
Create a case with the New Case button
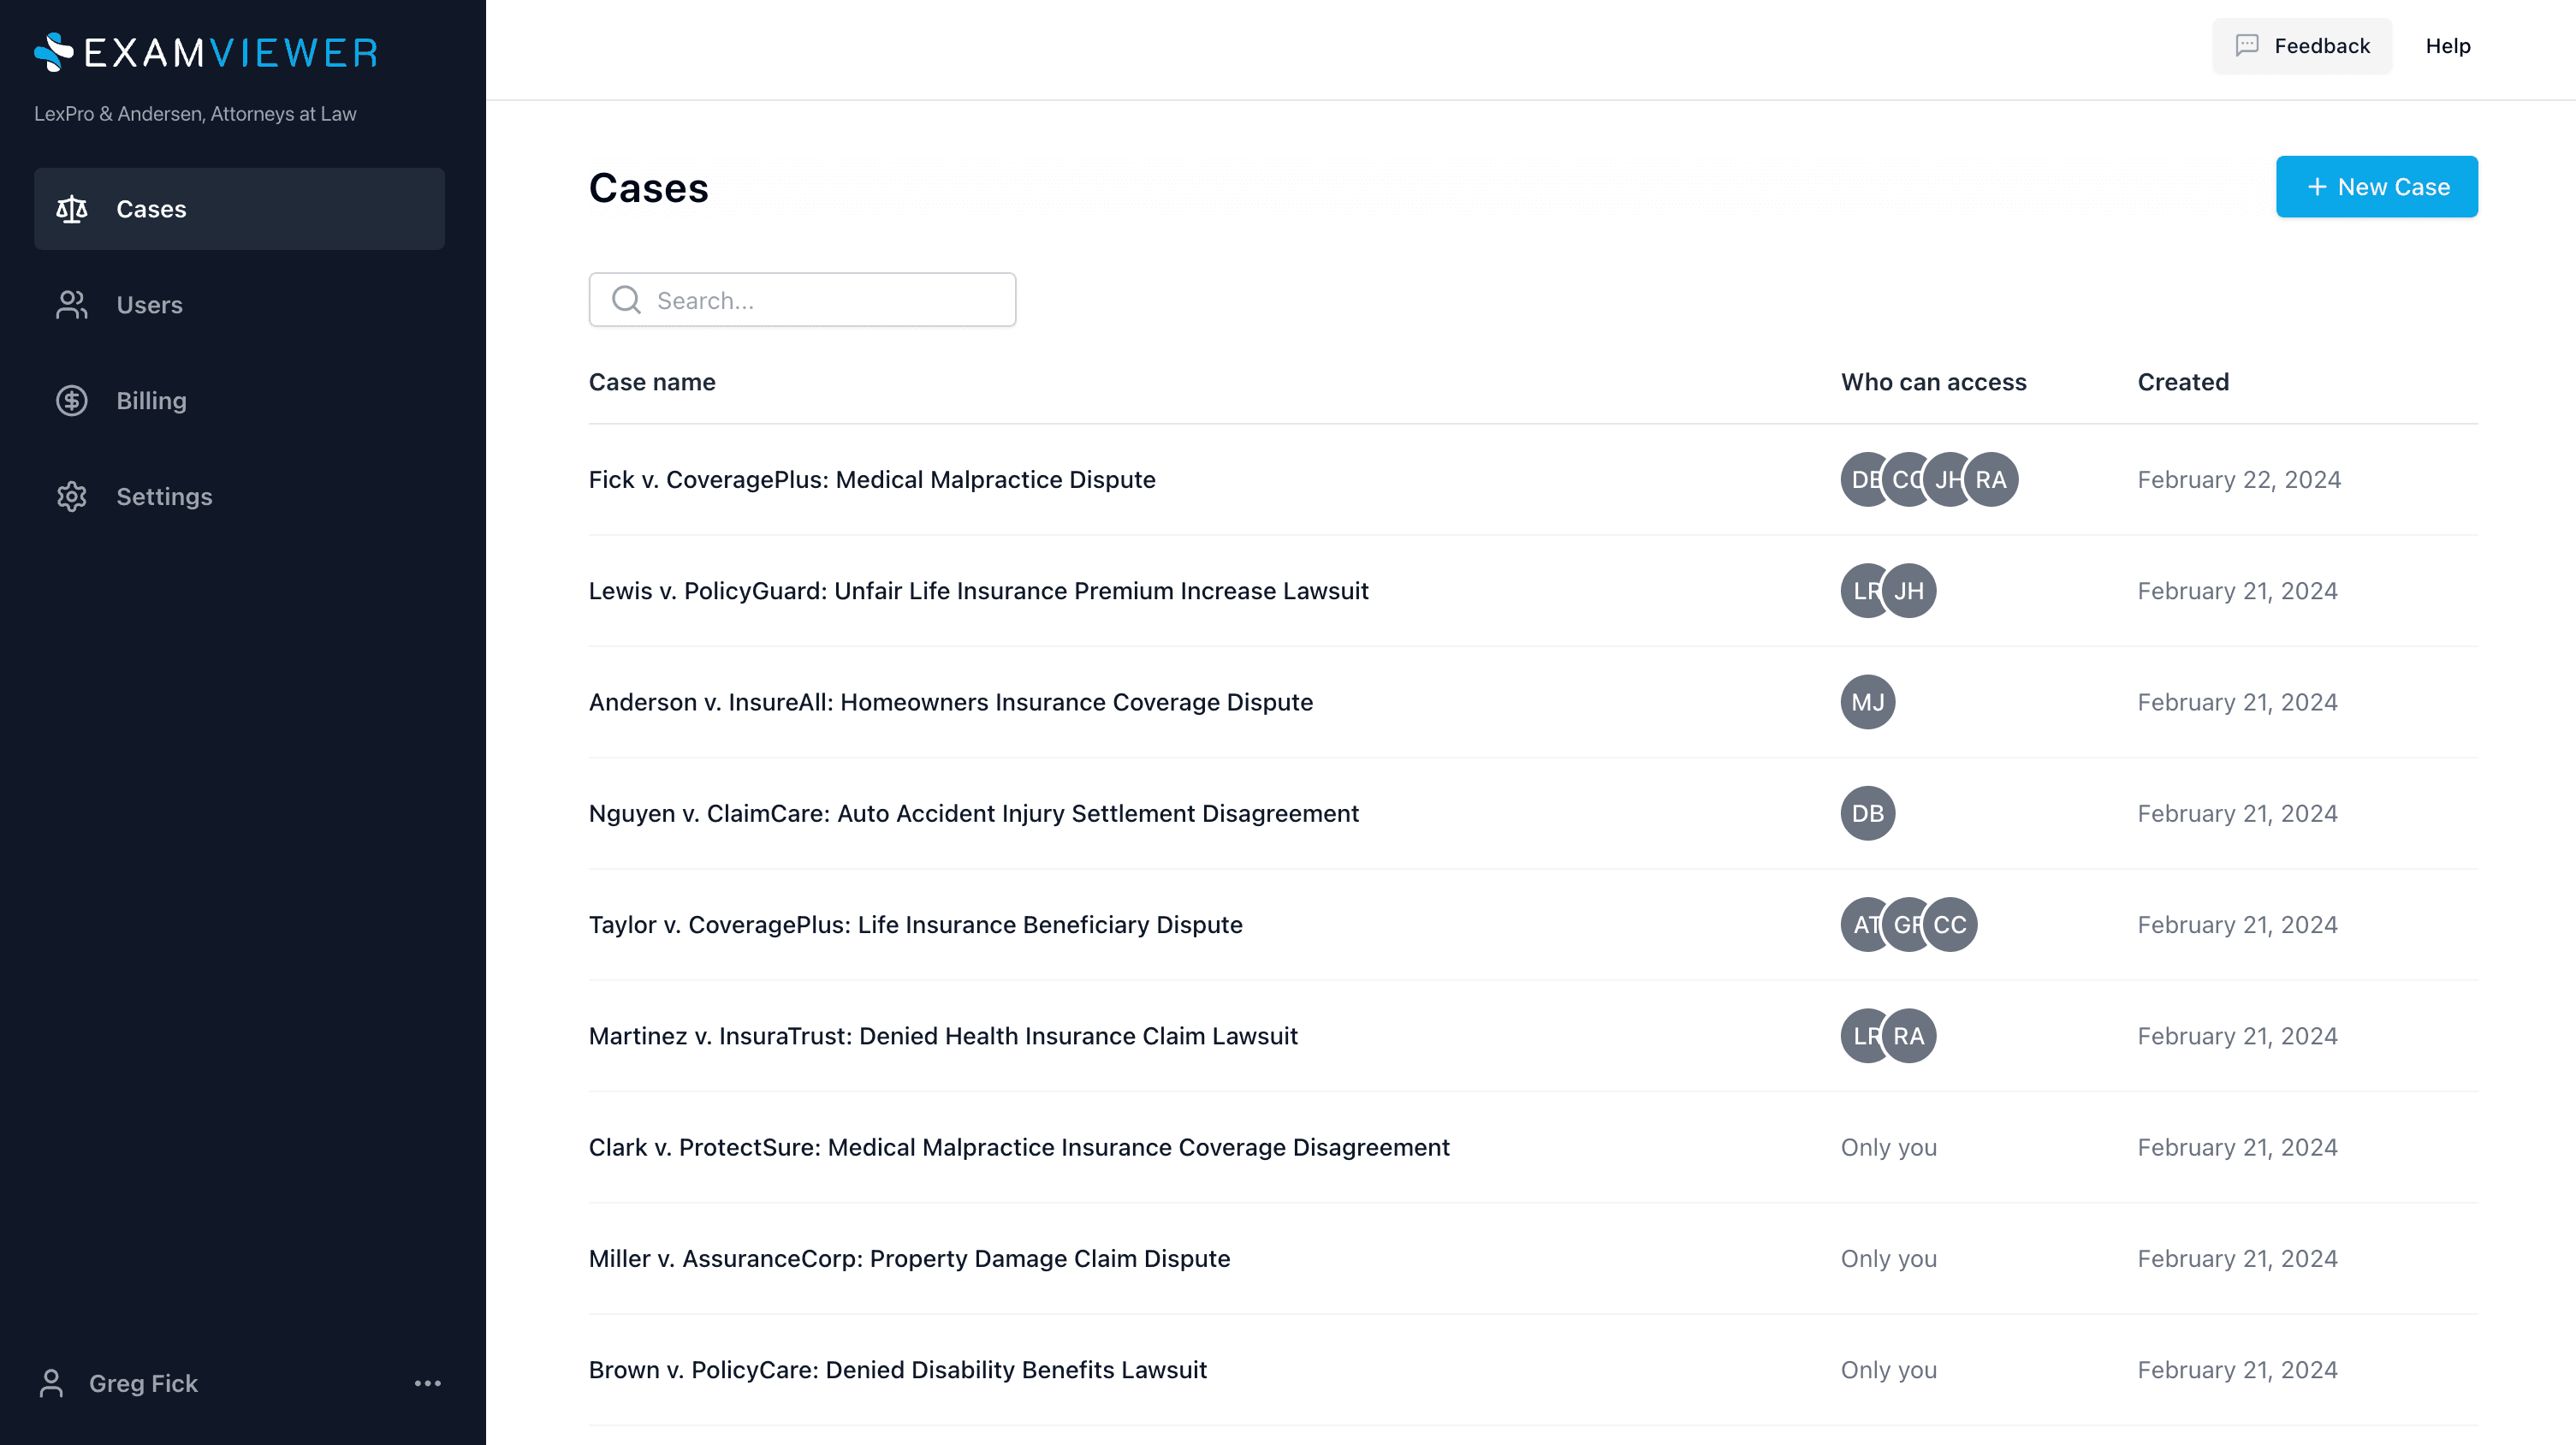pos(2376,187)
